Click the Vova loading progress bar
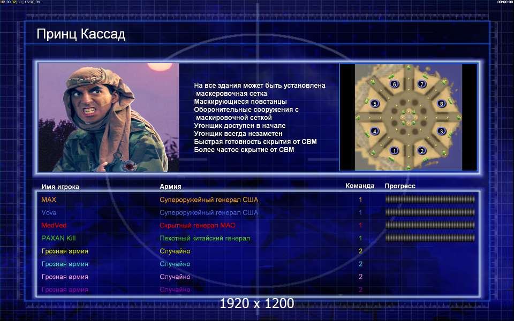Viewport: 514px width, 321px height. coord(430,212)
